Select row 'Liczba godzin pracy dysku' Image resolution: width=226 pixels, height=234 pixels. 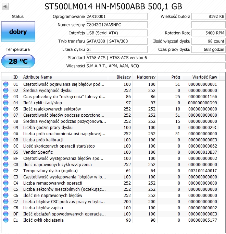(x=110, y=127)
